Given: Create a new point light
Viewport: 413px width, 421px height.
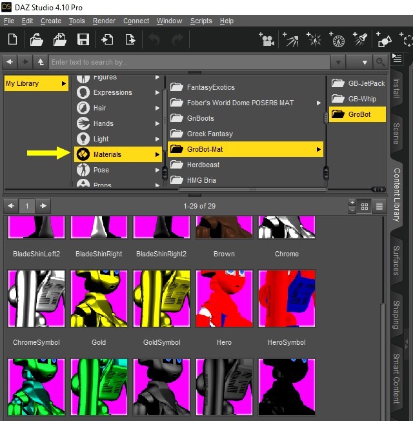Looking at the screenshot, I should point(314,40).
